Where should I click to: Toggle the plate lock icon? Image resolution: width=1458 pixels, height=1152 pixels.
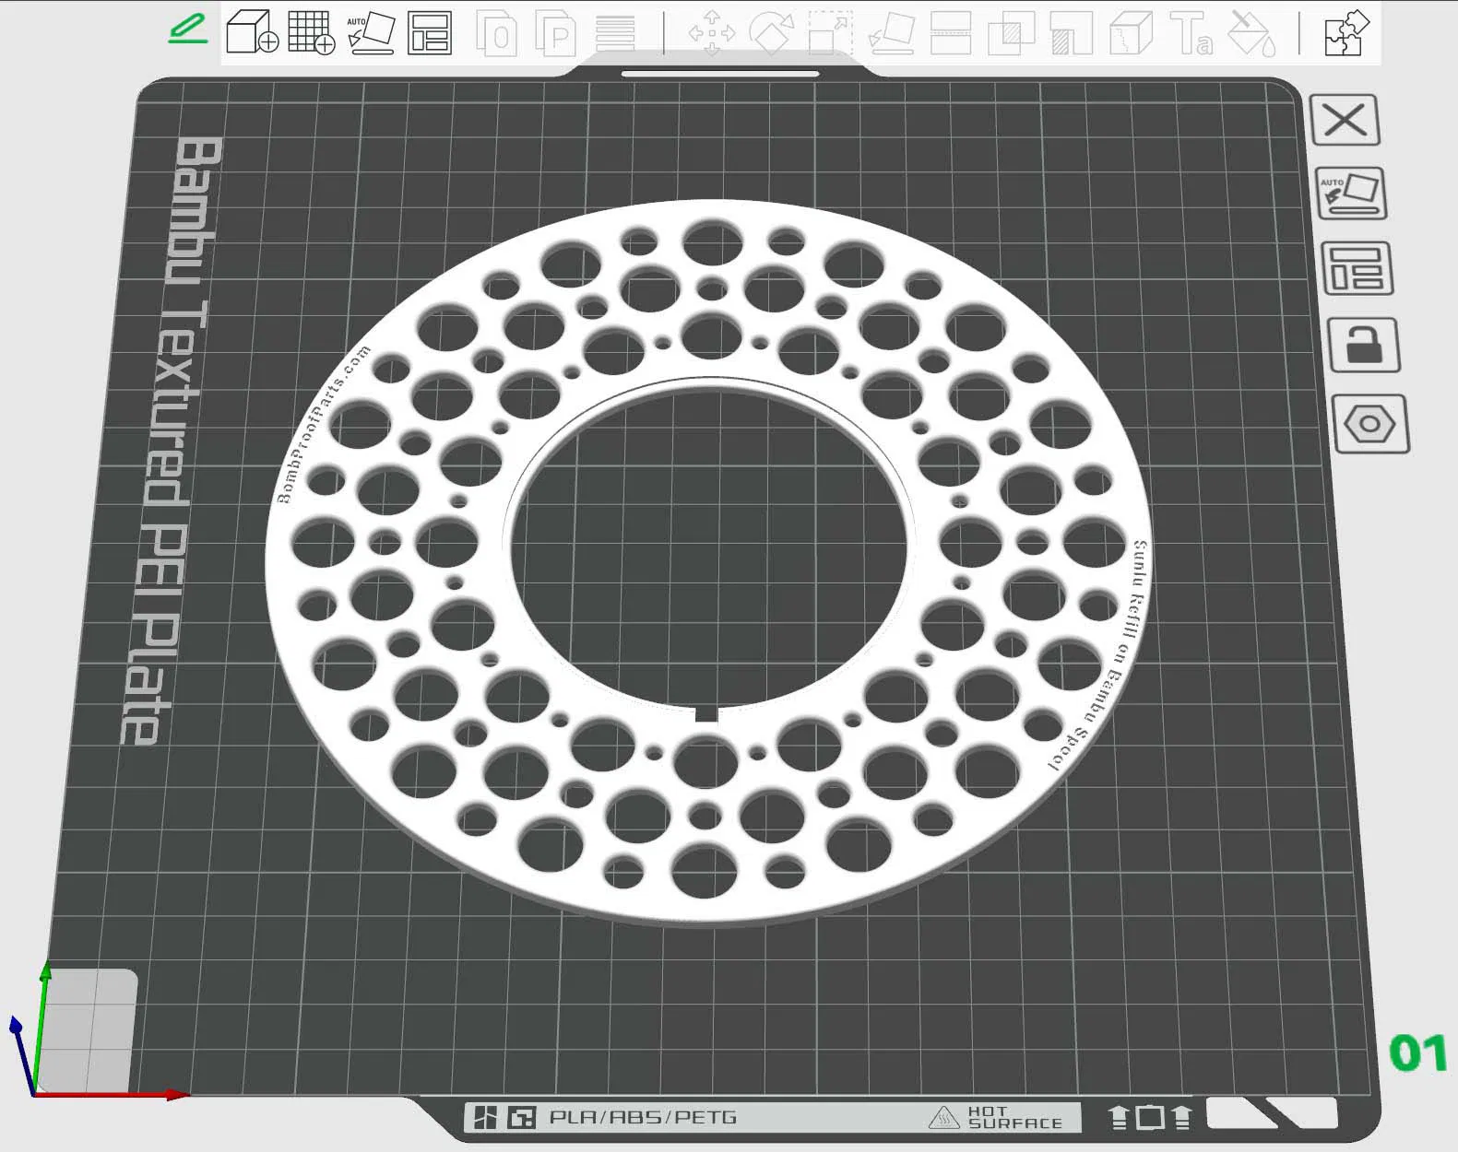[1364, 345]
